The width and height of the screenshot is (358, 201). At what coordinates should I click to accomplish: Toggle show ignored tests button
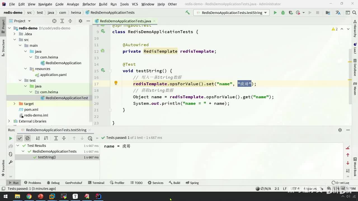pos(27,138)
